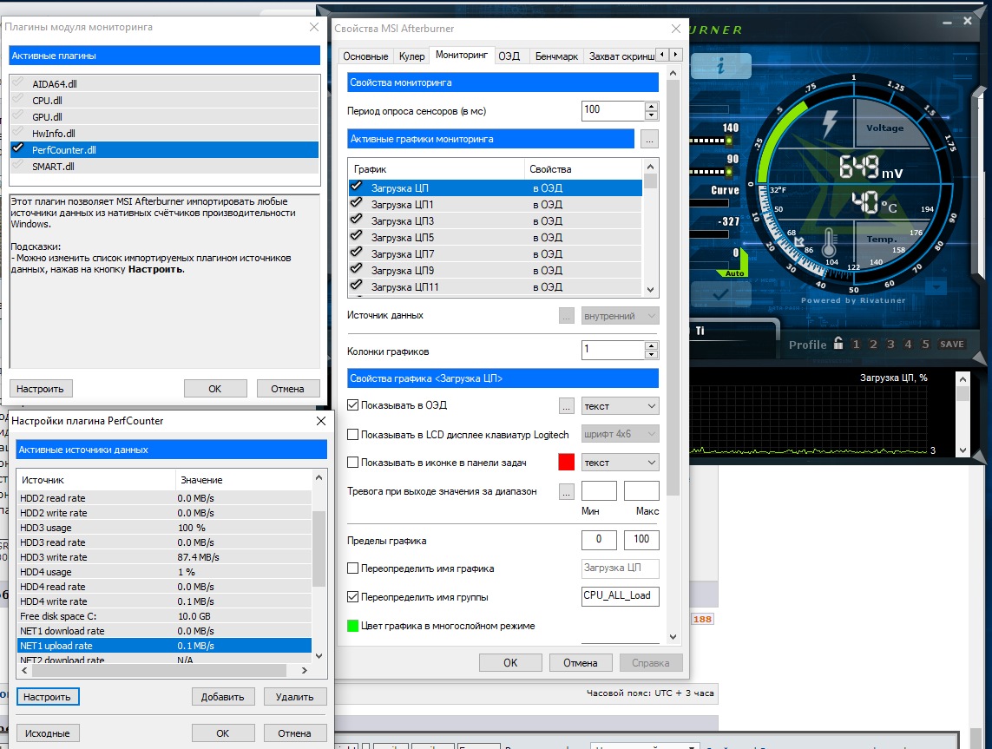The width and height of the screenshot is (992, 749).
Task: Select the Загрузка ЦП11 graph row
Action: (496, 286)
